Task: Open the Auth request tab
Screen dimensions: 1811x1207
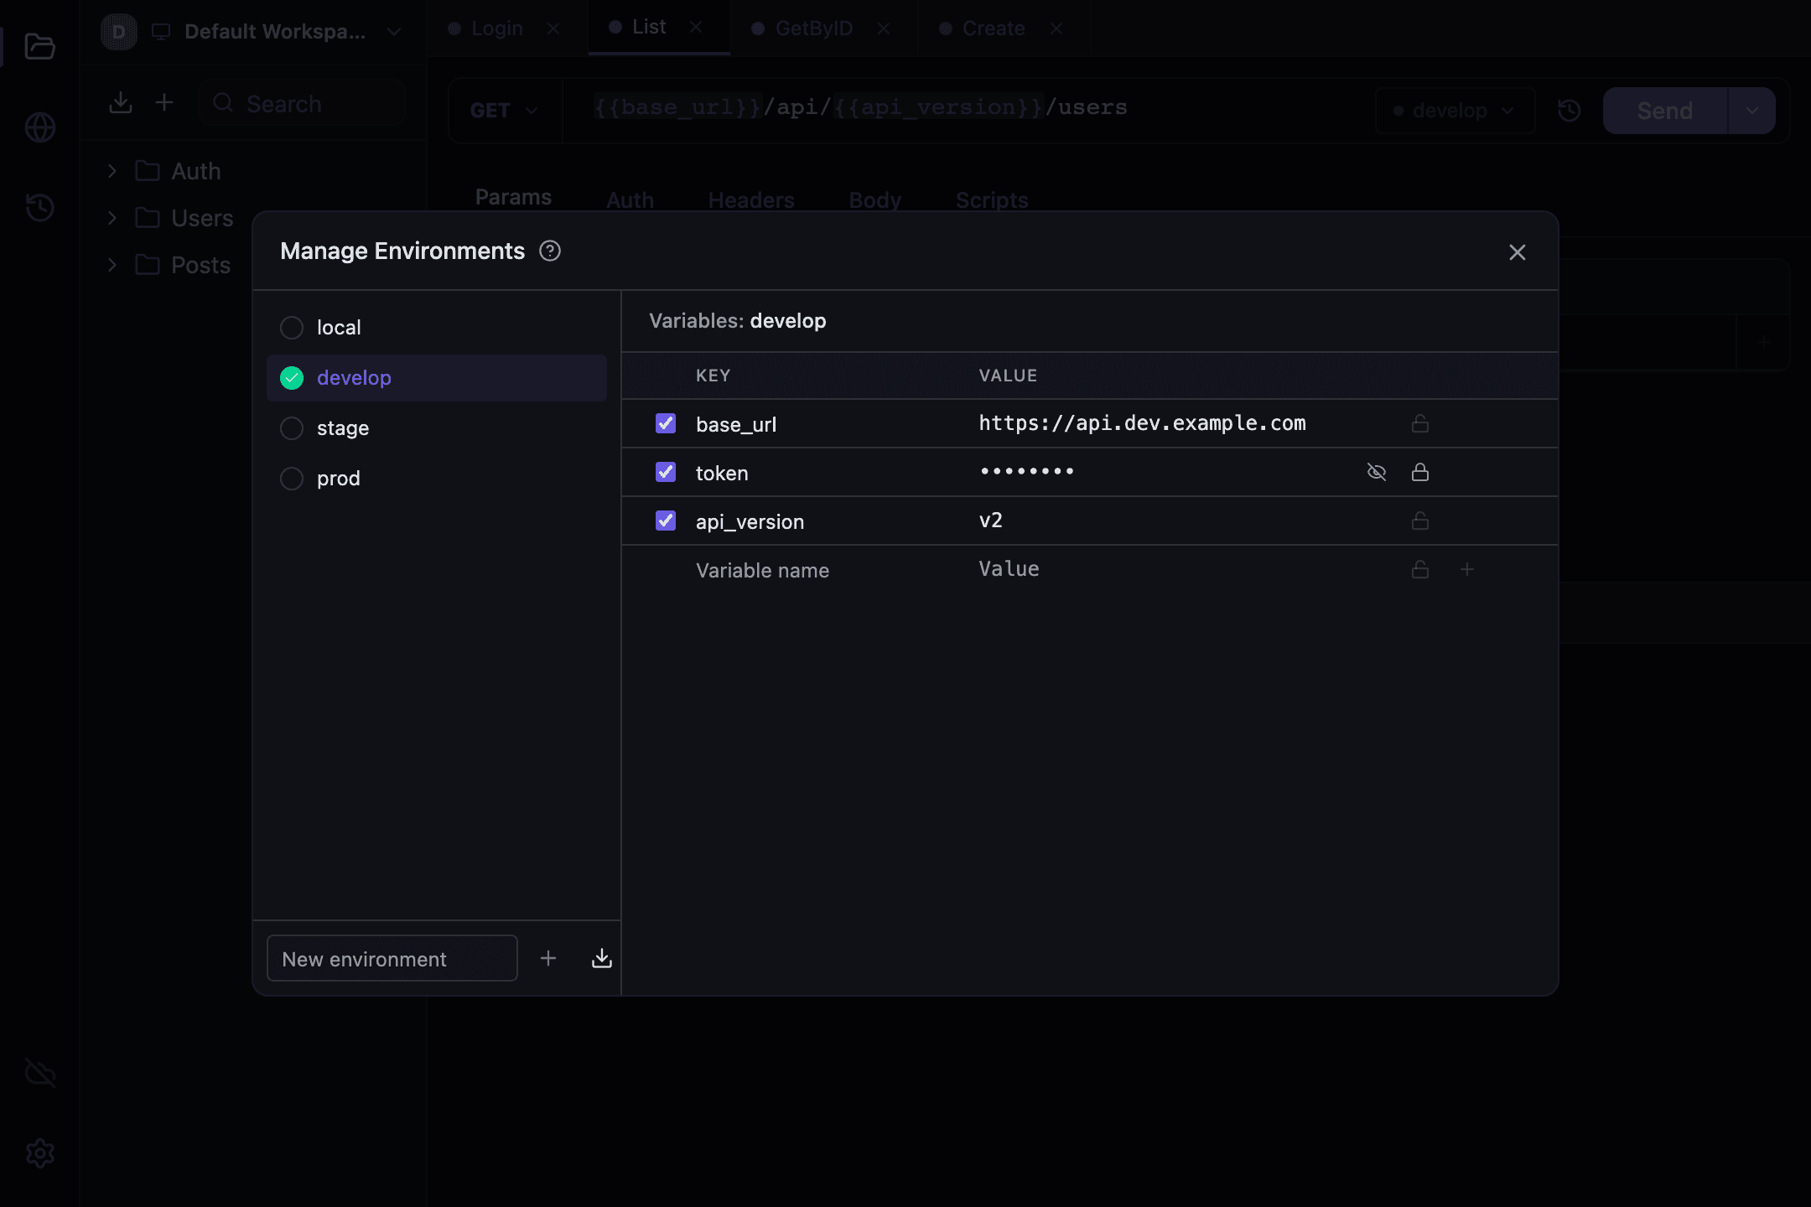Action: coord(630,201)
